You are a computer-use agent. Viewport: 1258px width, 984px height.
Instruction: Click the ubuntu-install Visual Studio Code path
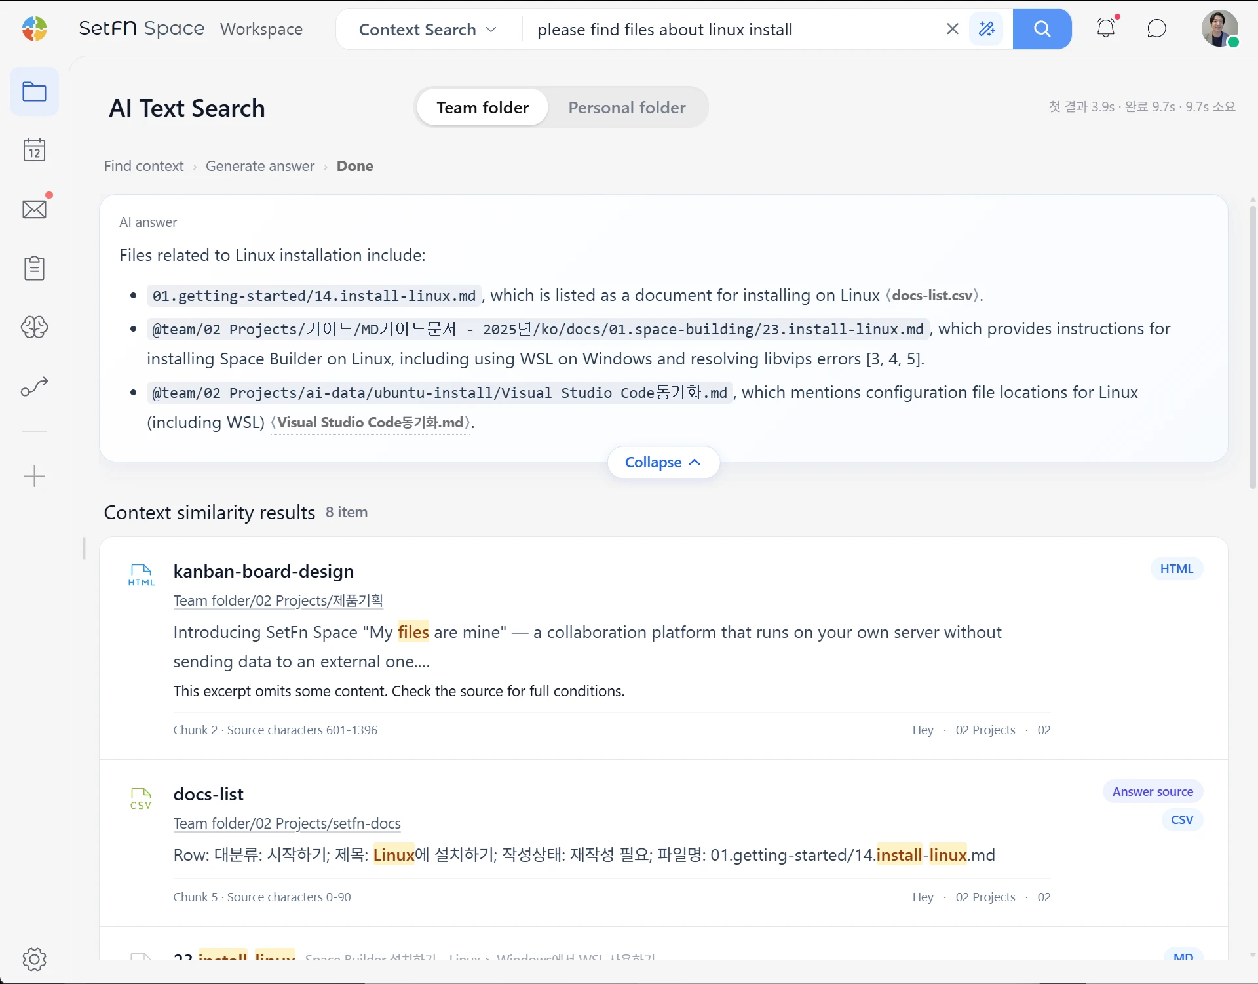pyautogui.click(x=440, y=393)
